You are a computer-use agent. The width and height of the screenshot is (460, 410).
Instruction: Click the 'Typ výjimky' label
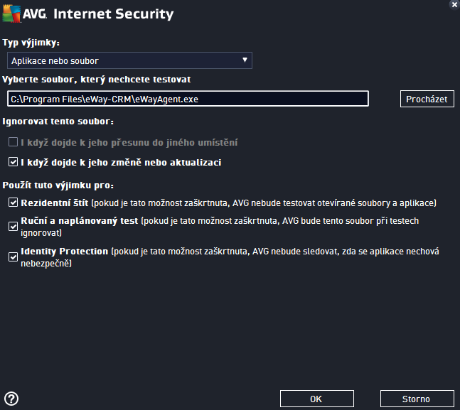[x=31, y=43]
